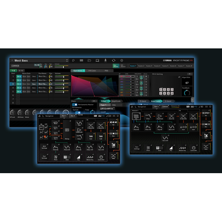Mute part 5 in the part list
Image resolution: width=222 pixels, height=222 pixels.
tap(24, 91)
